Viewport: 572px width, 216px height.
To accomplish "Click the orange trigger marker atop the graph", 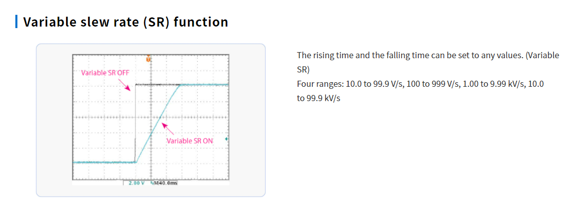I will pyautogui.click(x=148, y=58).
